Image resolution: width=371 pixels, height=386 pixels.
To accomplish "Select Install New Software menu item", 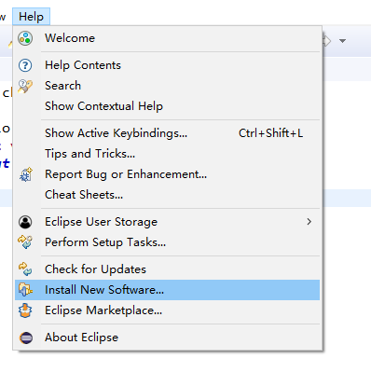I will (167, 290).
